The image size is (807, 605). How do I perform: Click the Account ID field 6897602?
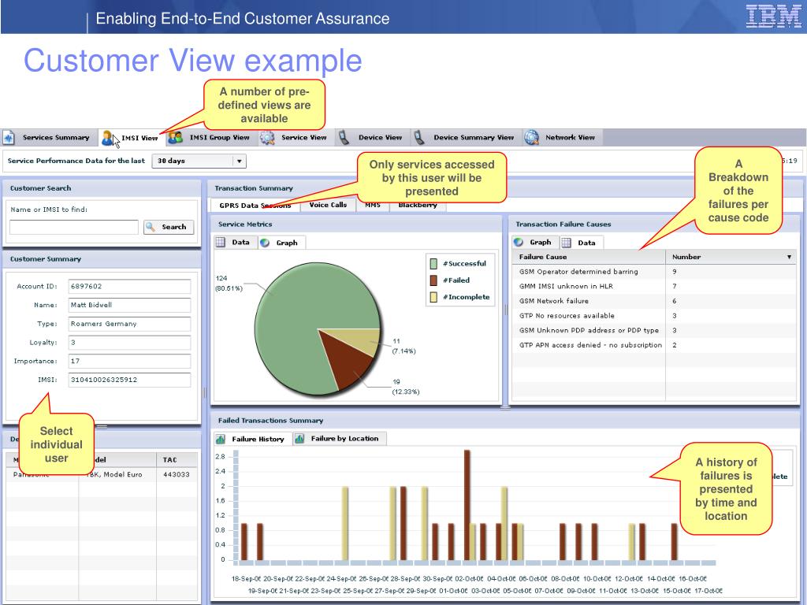129,287
